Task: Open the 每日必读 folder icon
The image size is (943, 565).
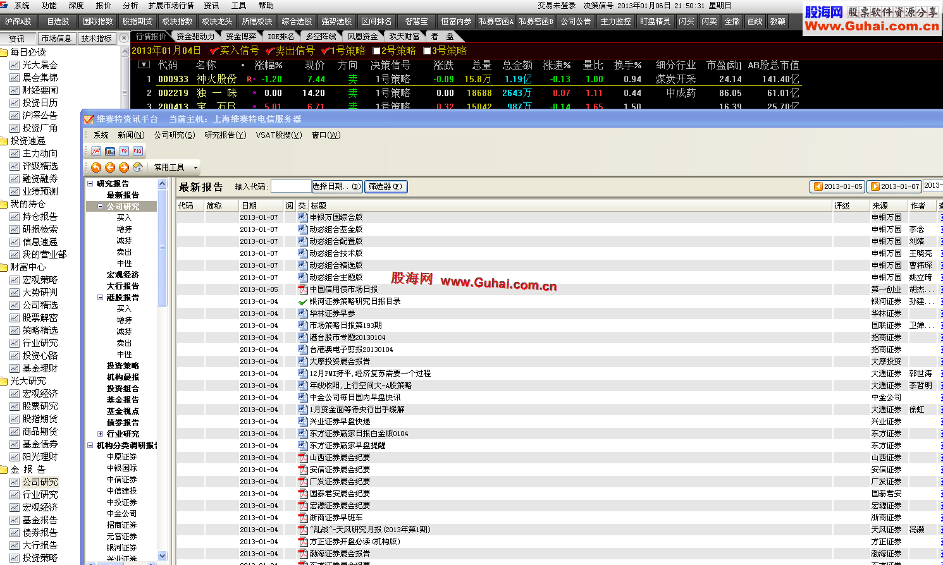Action: point(4,52)
